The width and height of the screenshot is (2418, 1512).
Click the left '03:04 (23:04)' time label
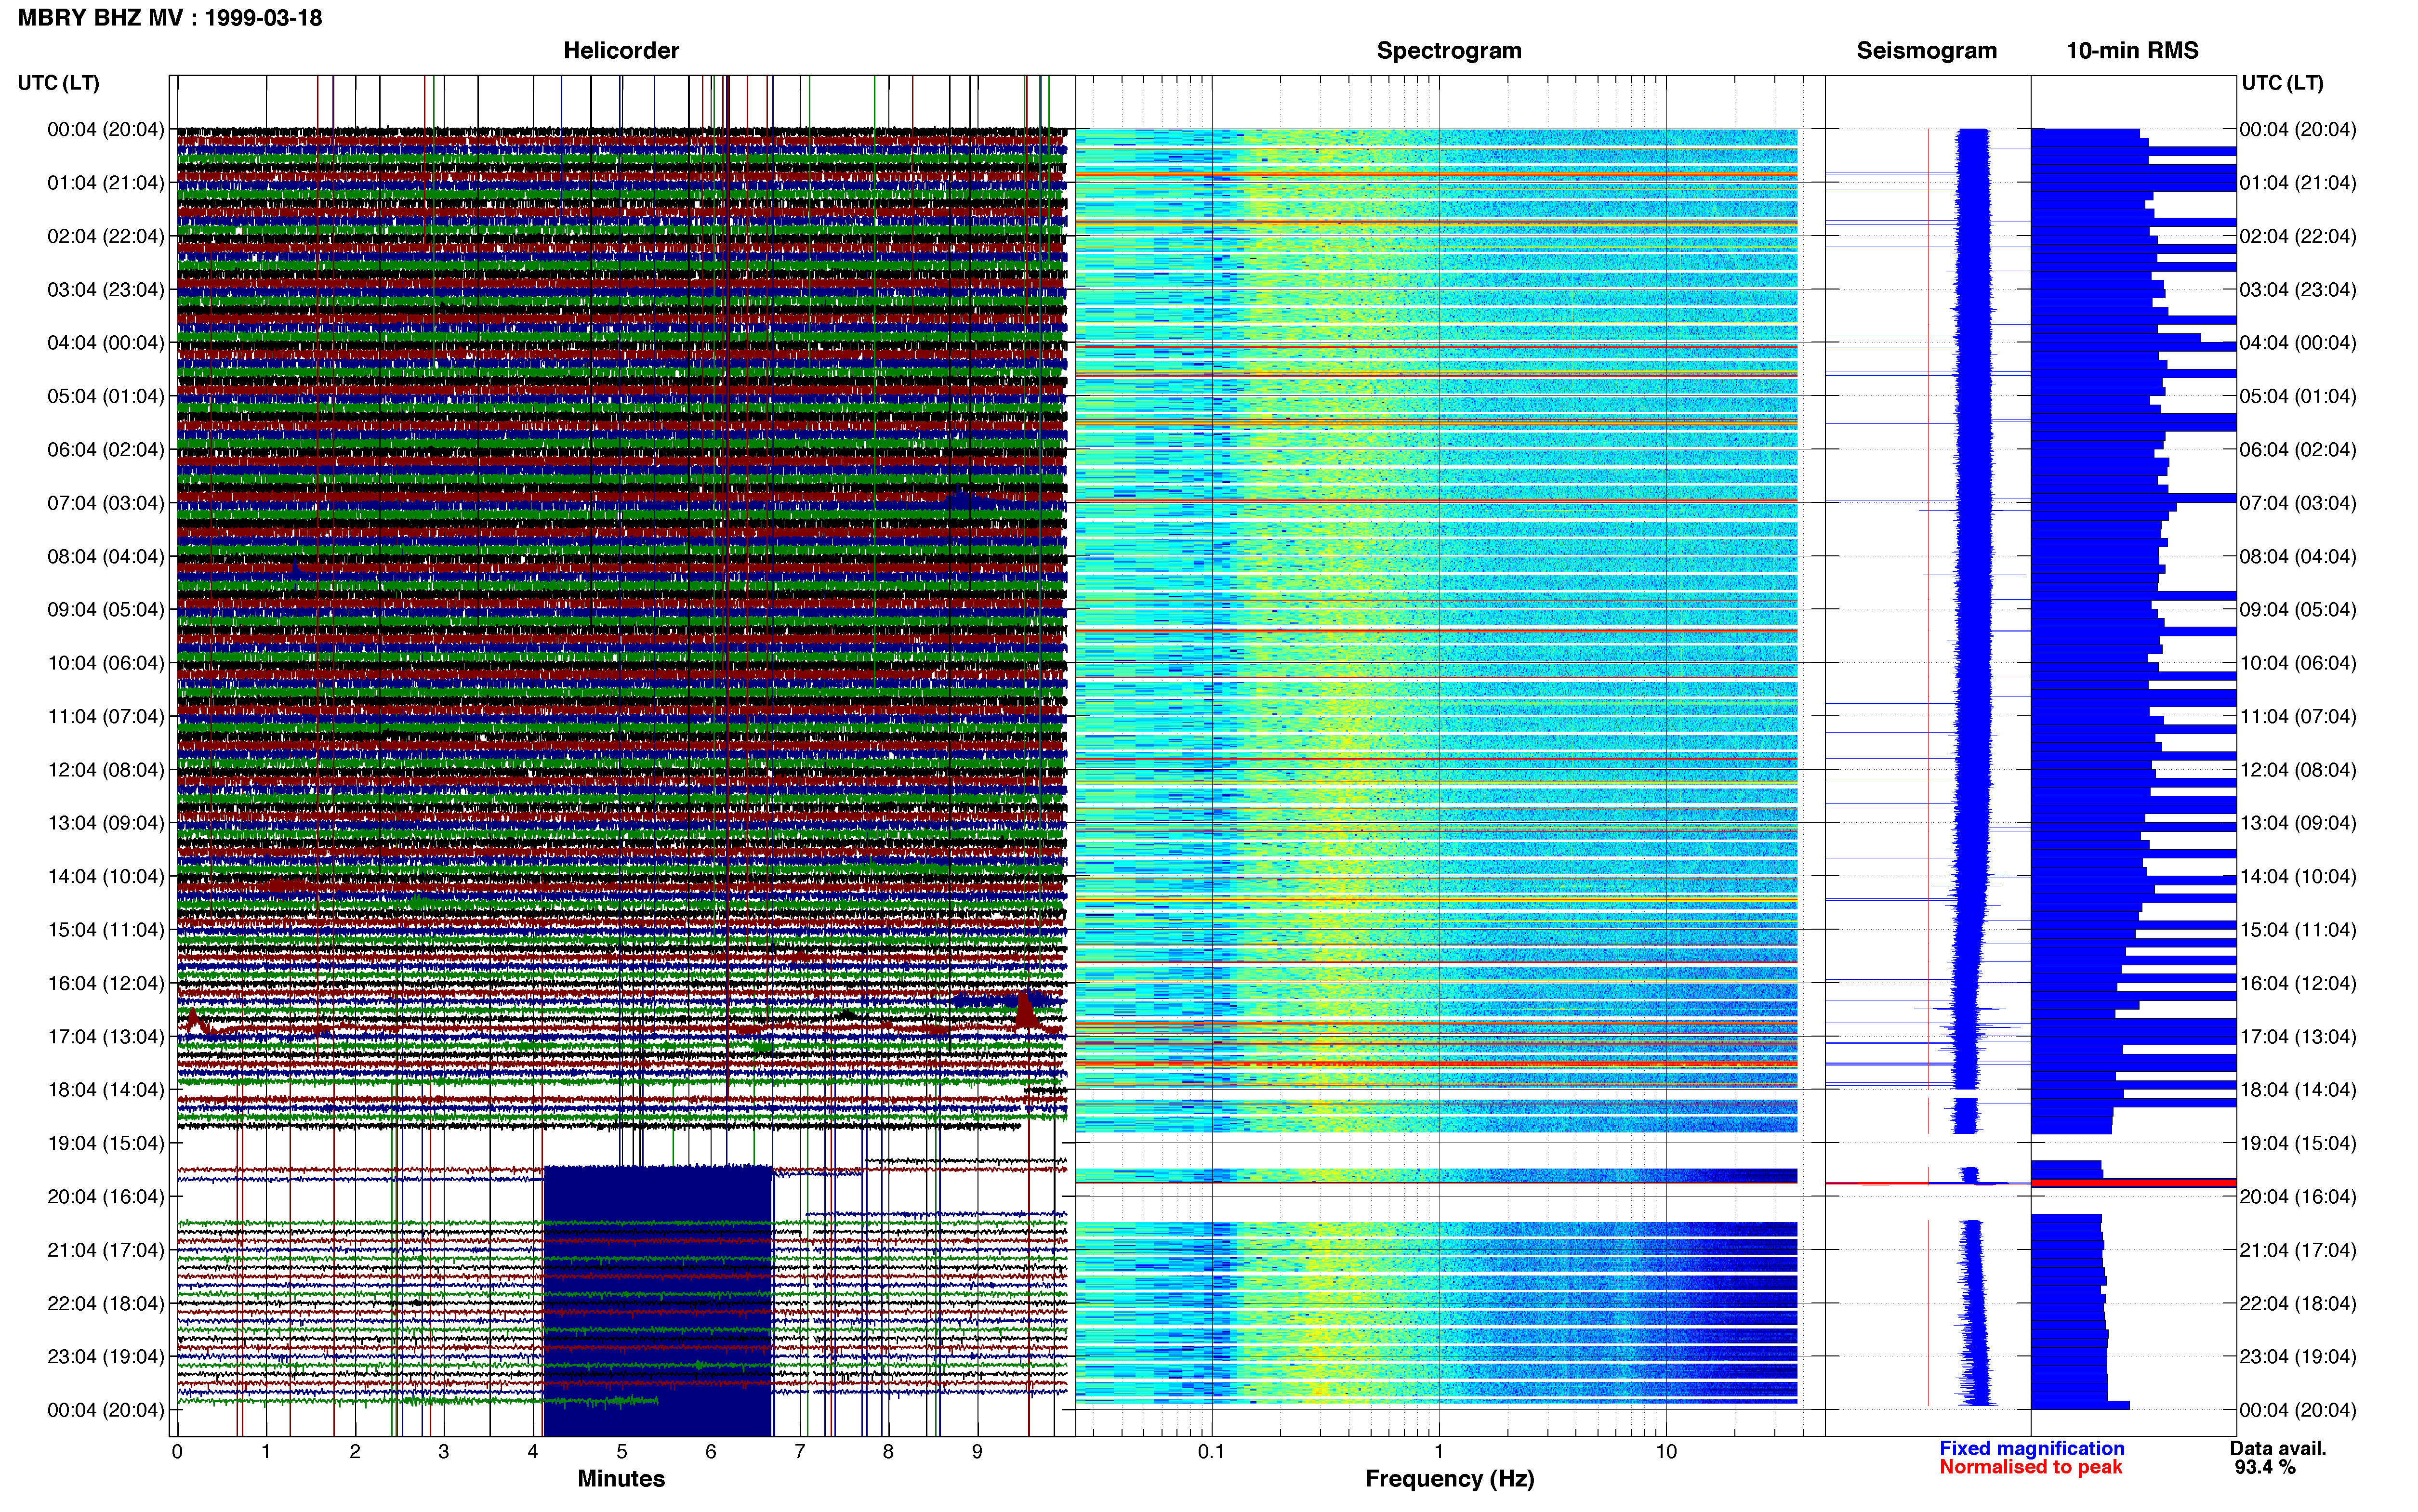tap(106, 290)
